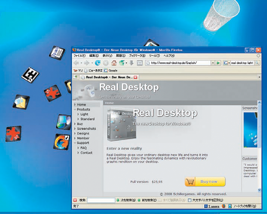Open the translucent recycle bin cup on the desktop

222,15
